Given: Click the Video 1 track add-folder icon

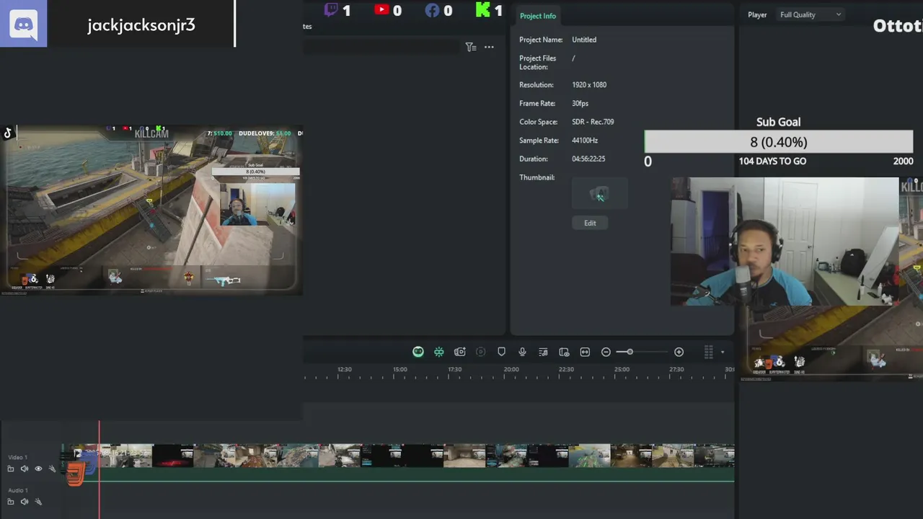Looking at the screenshot, I should pos(11,469).
